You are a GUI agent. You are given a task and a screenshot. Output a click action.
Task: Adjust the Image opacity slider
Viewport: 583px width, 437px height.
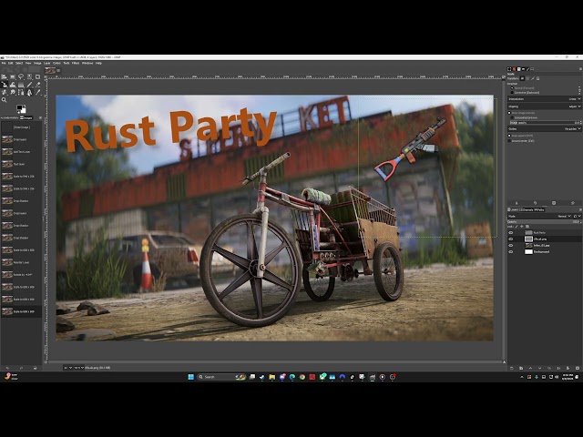tap(545, 122)
